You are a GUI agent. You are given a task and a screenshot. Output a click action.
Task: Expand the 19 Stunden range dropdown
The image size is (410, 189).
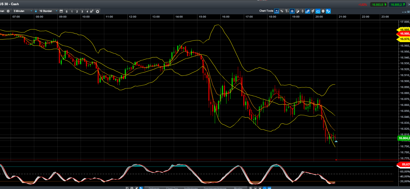point(48,11)
